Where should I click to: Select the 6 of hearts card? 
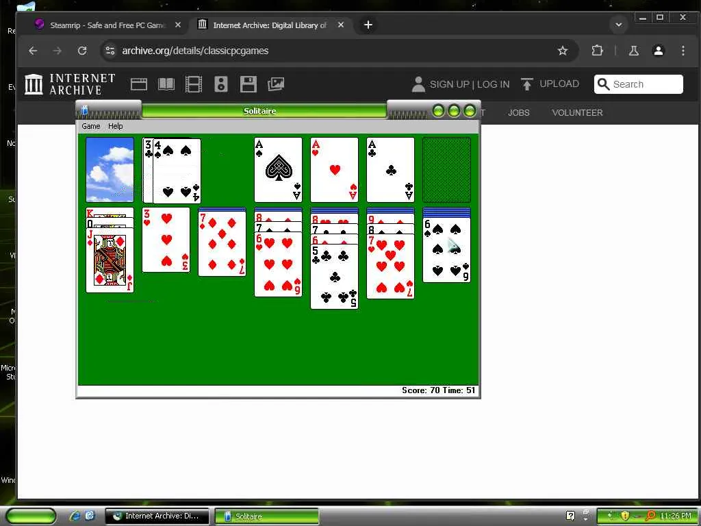(278, 264)
